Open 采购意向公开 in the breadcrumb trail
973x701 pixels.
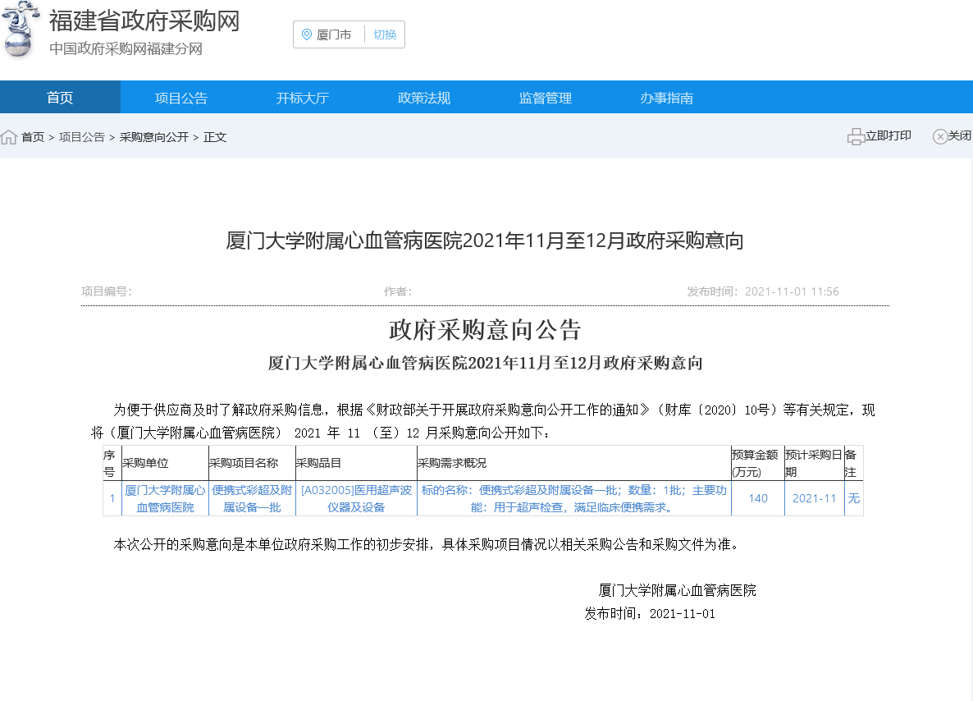pos(155,137)
